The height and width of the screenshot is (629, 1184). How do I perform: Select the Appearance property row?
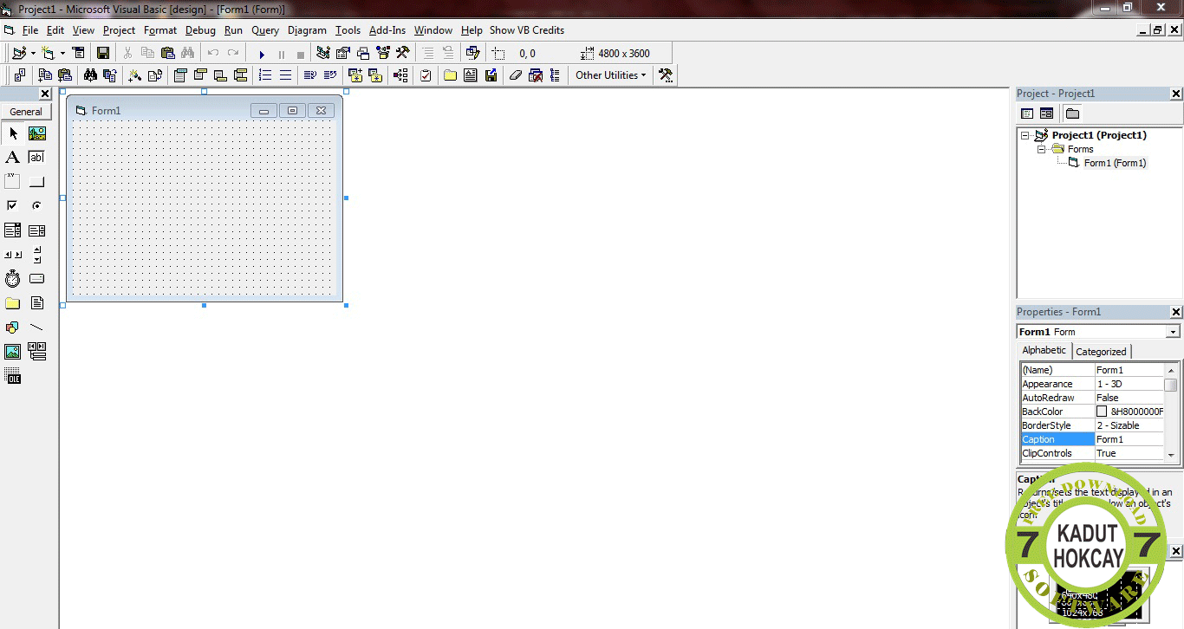(1092, 384)
